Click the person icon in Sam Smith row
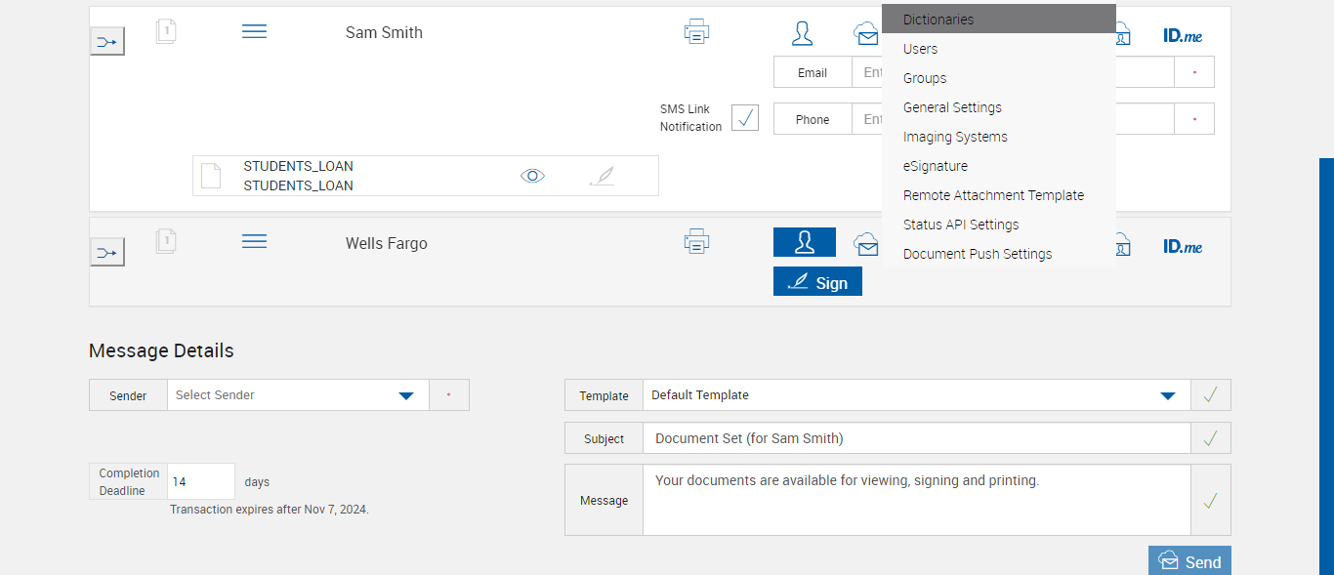This screenshot has height=575, width=1334. [x=803, y=33]
